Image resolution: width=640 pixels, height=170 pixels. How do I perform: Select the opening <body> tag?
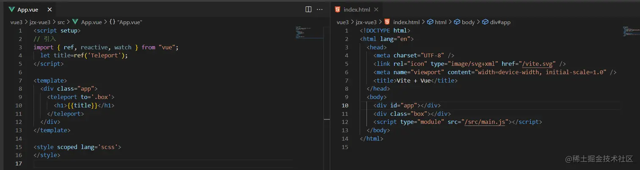376,97
